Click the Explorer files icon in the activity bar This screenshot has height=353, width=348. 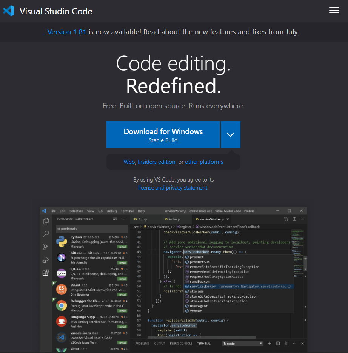(x=46, y=221)
